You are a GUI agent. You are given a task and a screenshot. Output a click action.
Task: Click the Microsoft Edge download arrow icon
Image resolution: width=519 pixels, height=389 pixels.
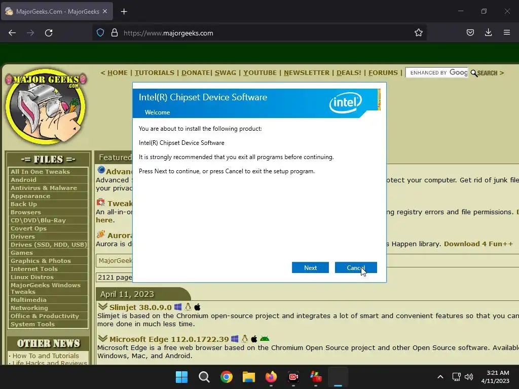pyautogui.click(x=102, y=338)
